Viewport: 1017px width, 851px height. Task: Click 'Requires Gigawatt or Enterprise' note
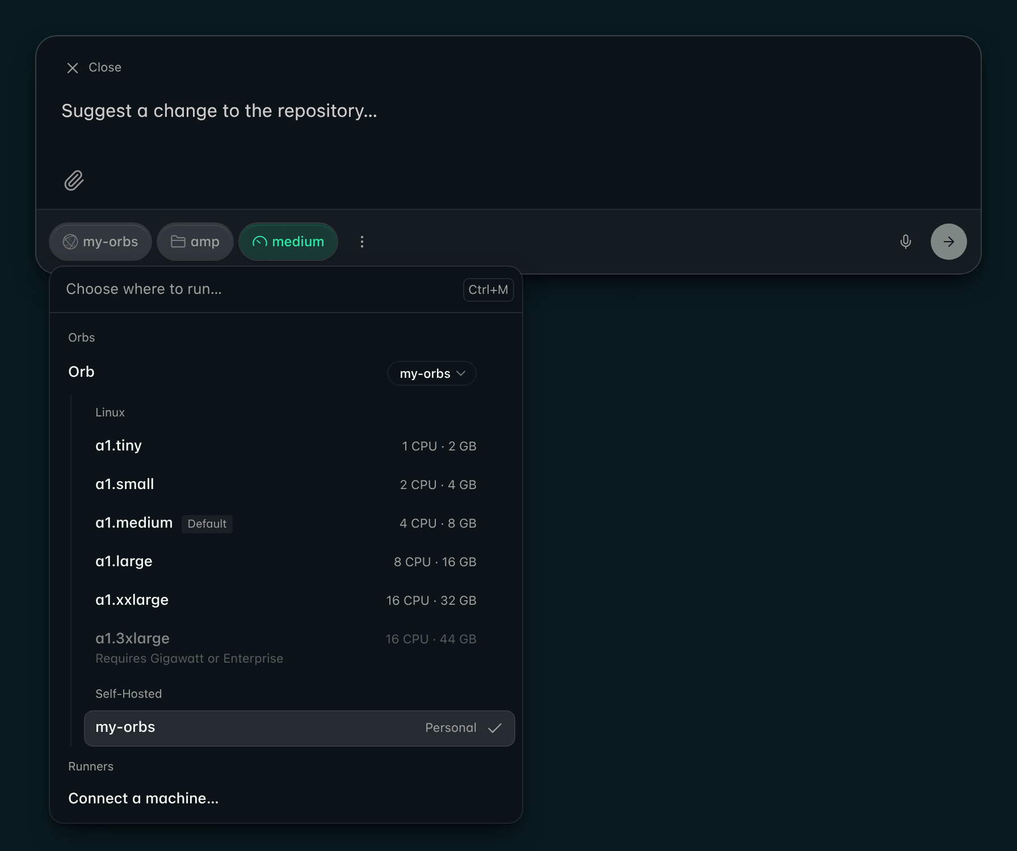coord(189,658)
